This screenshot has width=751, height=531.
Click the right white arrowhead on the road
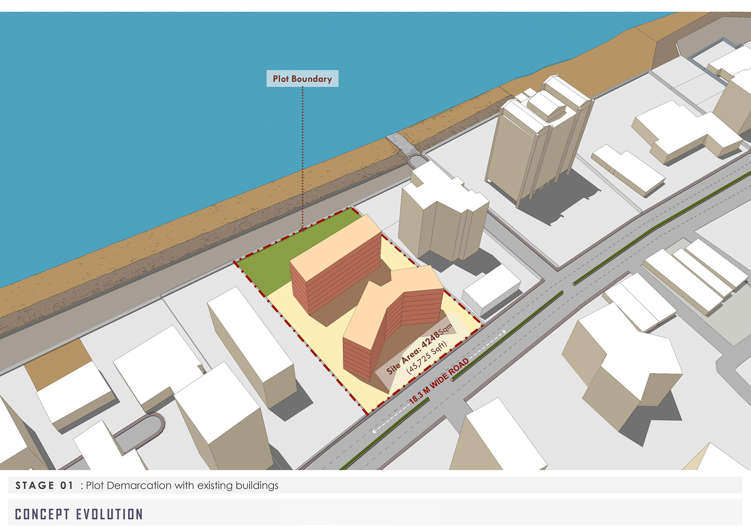point(504,331)
